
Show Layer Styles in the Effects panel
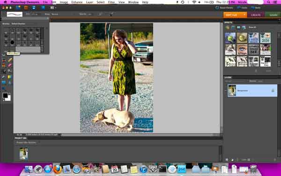click(233, 28)
